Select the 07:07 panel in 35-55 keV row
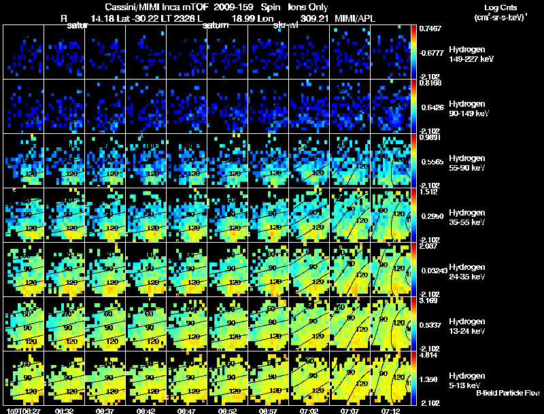This screenshot has height=414, width=544. (x=350, y=215)
